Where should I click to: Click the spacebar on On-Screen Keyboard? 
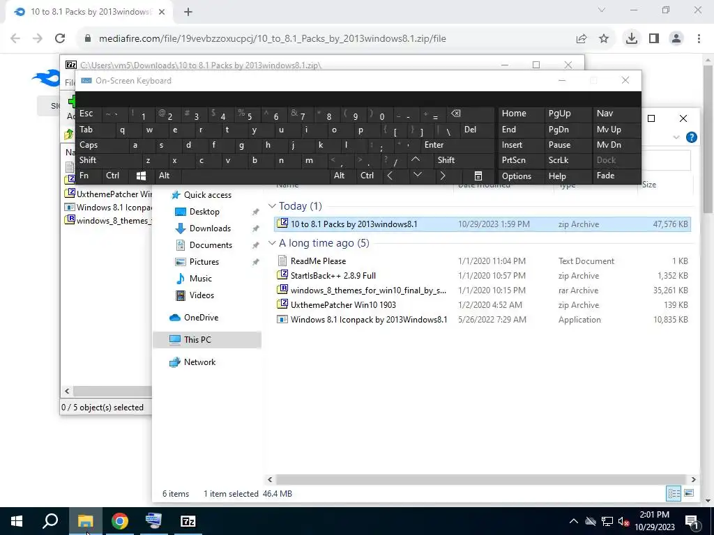tap(255, 176)
